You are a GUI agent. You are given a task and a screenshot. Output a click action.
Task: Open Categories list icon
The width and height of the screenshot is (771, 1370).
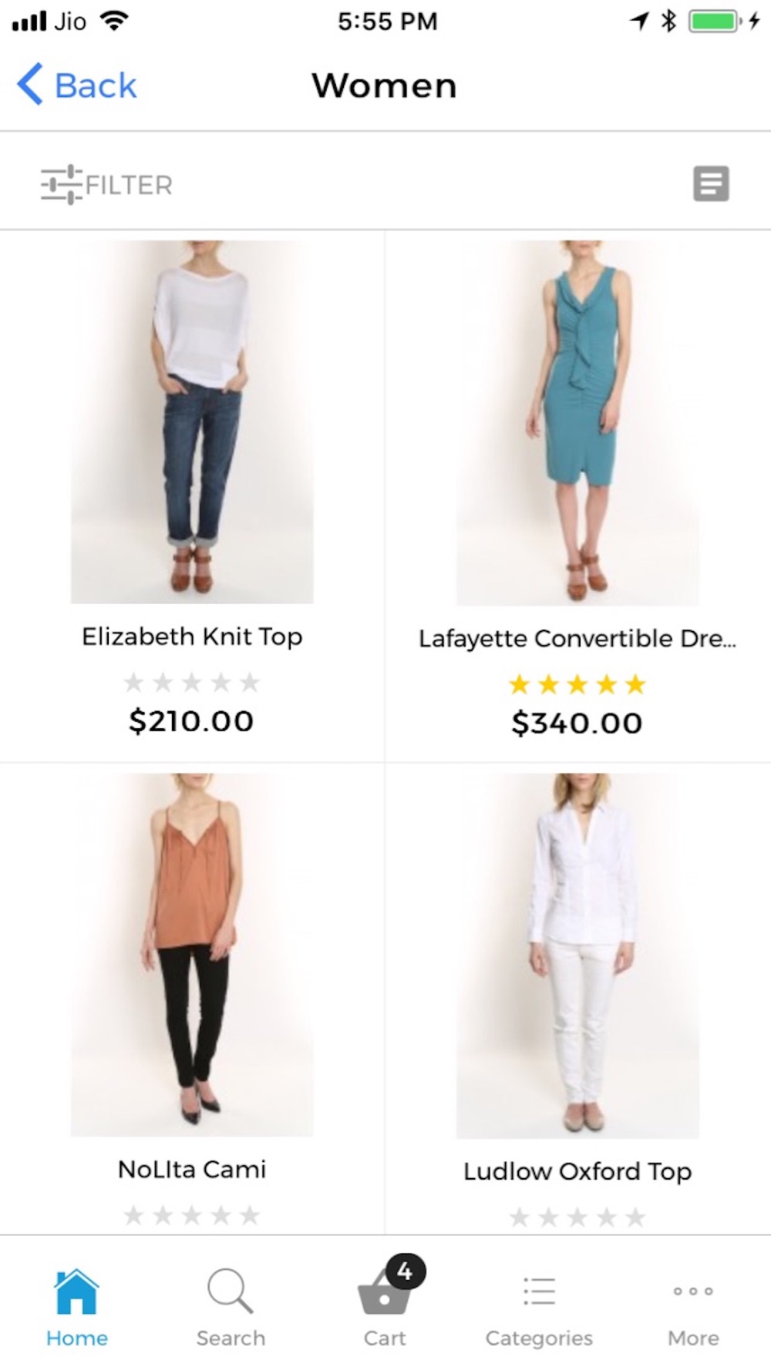(x=539, y=1291)
